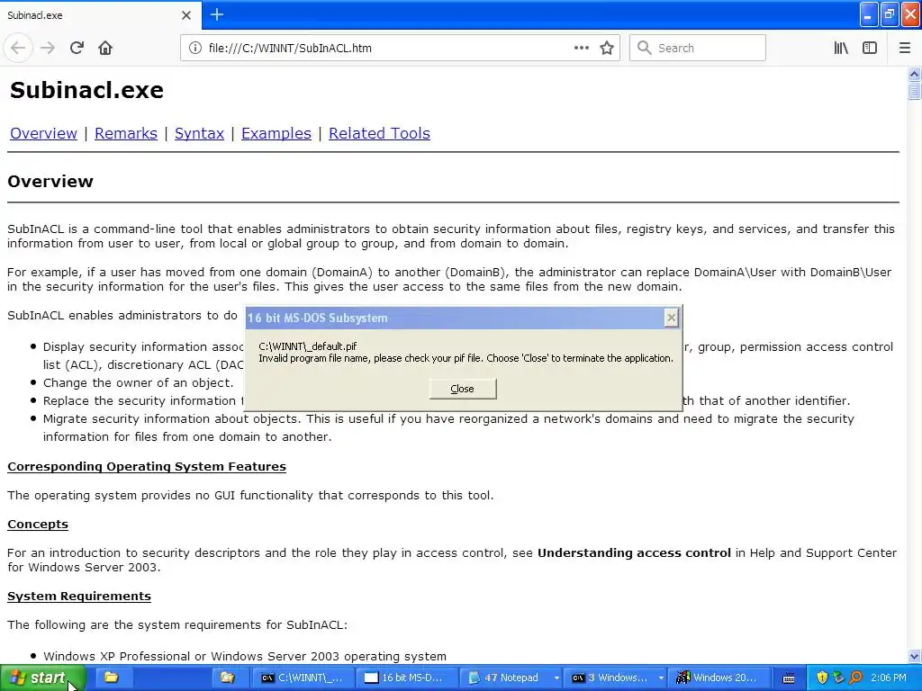The height and width of the screenshot is (691, 922).
Task: Click the vertical scrollbar thumb
Action: (x=914, y=90)
